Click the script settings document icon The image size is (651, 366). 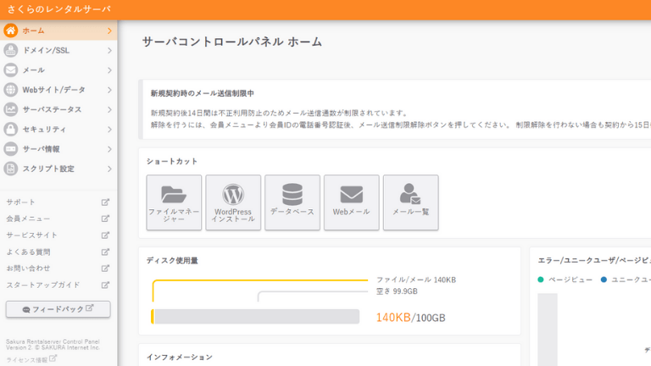(x=11, y=169)
